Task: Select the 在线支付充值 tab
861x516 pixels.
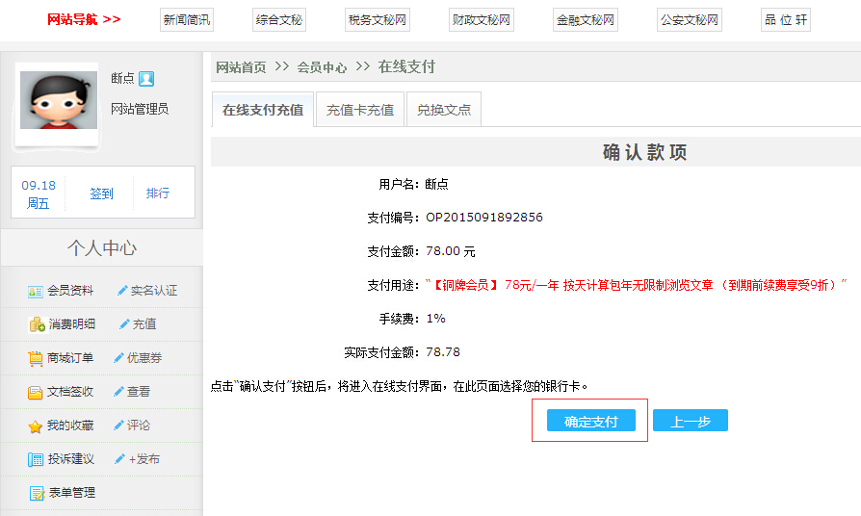Action: point(263,110)
